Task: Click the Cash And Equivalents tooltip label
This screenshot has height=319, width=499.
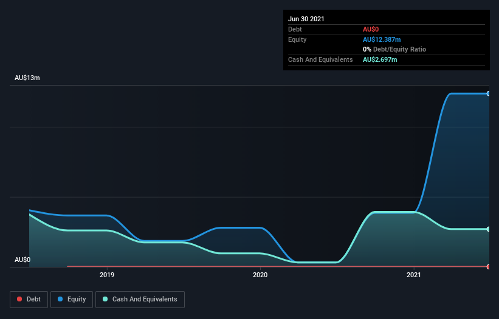Action: pos(320,59)
